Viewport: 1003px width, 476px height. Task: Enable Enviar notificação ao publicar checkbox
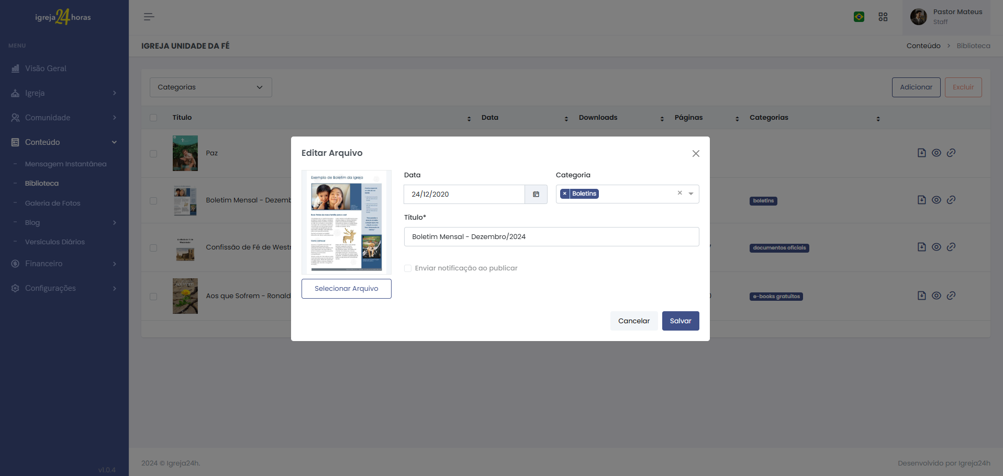coord(408,268)
